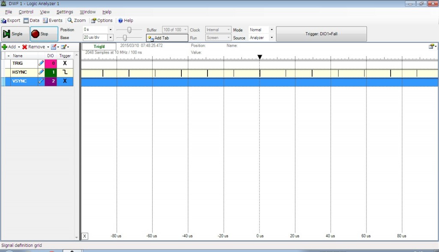Image resolution: width=439 pixels, height=252 pixels.
Task: Open the Events toolbar item
Action: (x=53, y=21)
